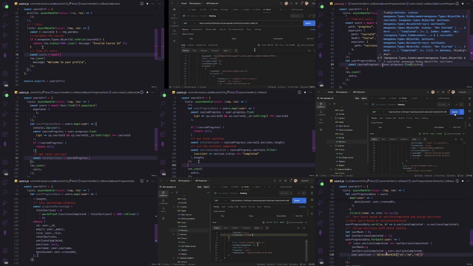Click New in Postman showing createdAt response
This screenshot has height=266, width=473.
click(357, 98)
